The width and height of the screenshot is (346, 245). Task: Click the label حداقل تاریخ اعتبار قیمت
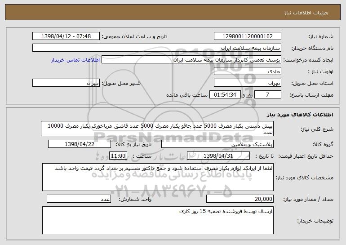click(306, 156)
